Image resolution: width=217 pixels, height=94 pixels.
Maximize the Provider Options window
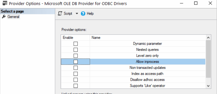196,3
